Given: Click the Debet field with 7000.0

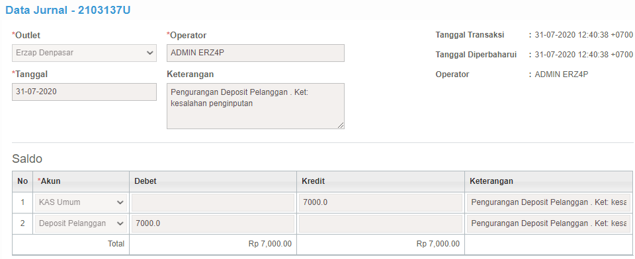Looking at the screenshot, I should (x=212, y=223).
